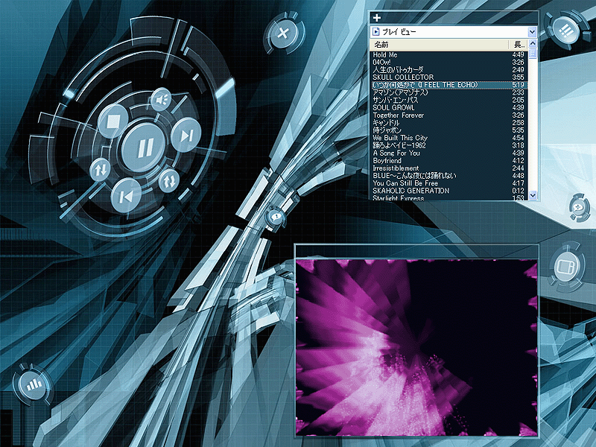596x447 pixels.
Task: Select the highlighted I FEEL THE ECHO track
Action: (449, 85)
